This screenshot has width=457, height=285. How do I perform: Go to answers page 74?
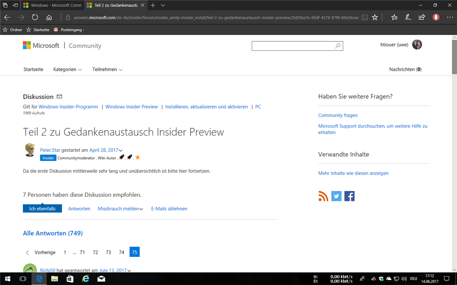(x=121, y=252)
